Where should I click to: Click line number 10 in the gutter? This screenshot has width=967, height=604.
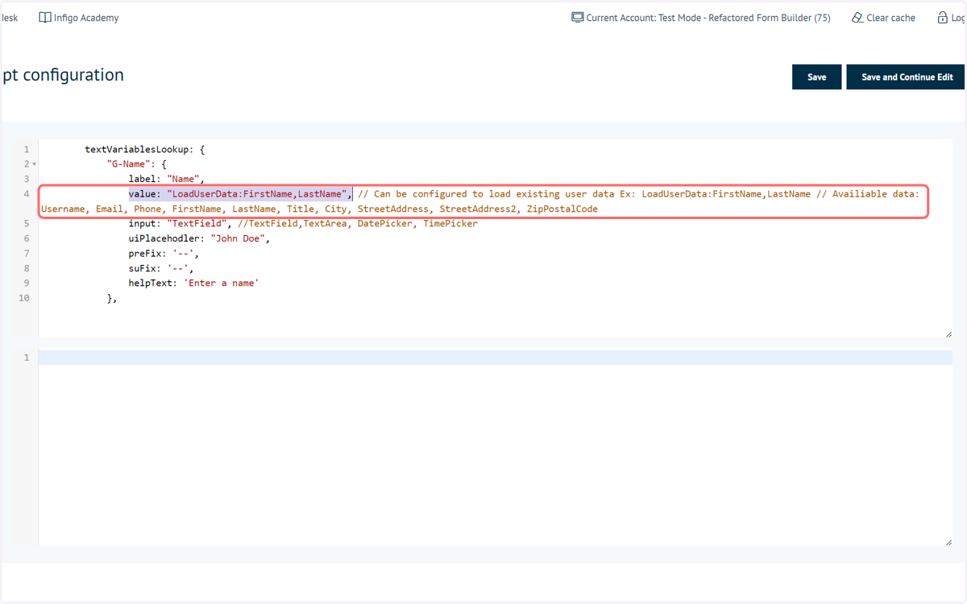click(23, 298)
